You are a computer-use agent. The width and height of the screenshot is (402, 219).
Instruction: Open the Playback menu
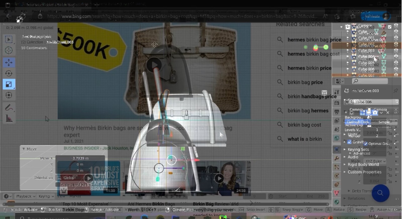(25, 196)
